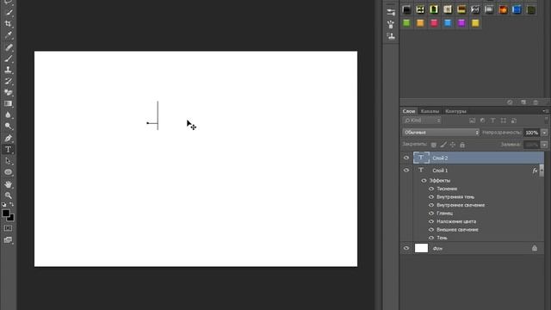Open the Обычные blend mode dropdown

(441, 133)
